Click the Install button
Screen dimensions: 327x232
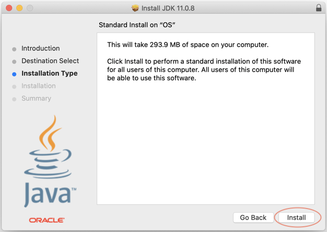(x=296, y=217)
